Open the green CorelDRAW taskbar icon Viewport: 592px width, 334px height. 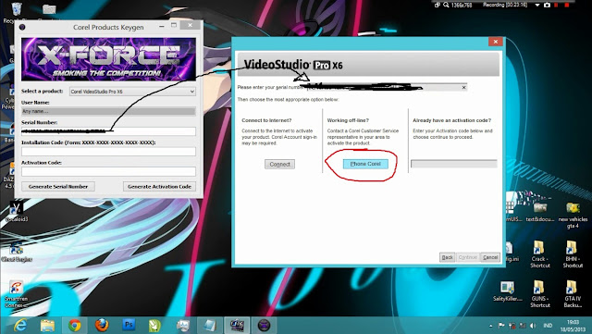tap(154, 326)
